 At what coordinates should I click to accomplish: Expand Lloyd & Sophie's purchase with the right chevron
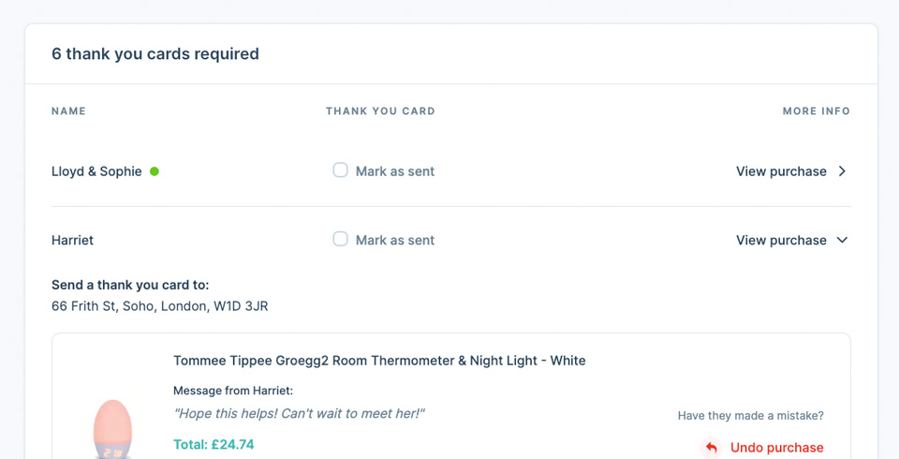click(x=842, y=171)
